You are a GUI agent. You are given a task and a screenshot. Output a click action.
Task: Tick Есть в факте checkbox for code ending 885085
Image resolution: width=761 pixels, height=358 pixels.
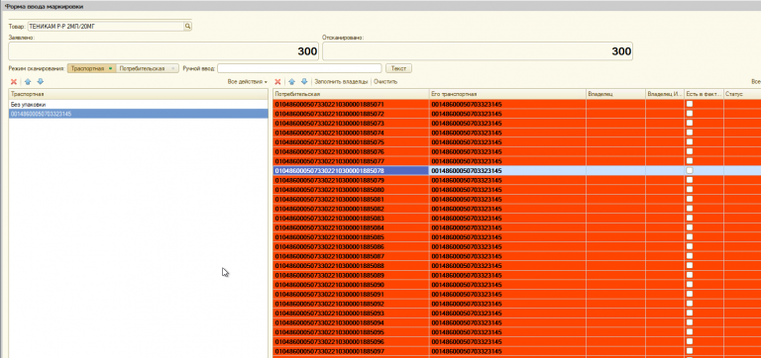[690, 237]
